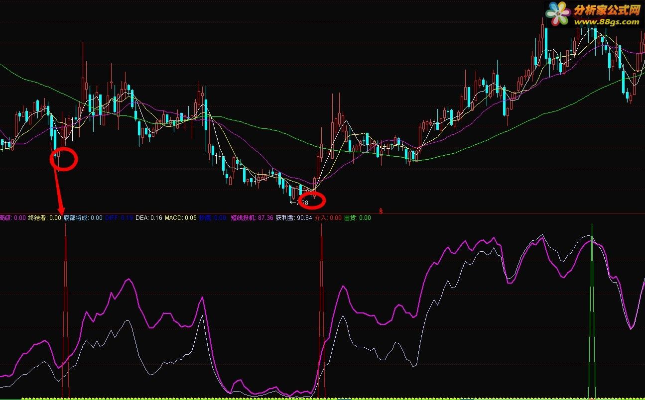Select the 短线投机: 87.36 indicator label
This screenshot has width=645, height=400.
pyautogui.click(x=252, y=217)
